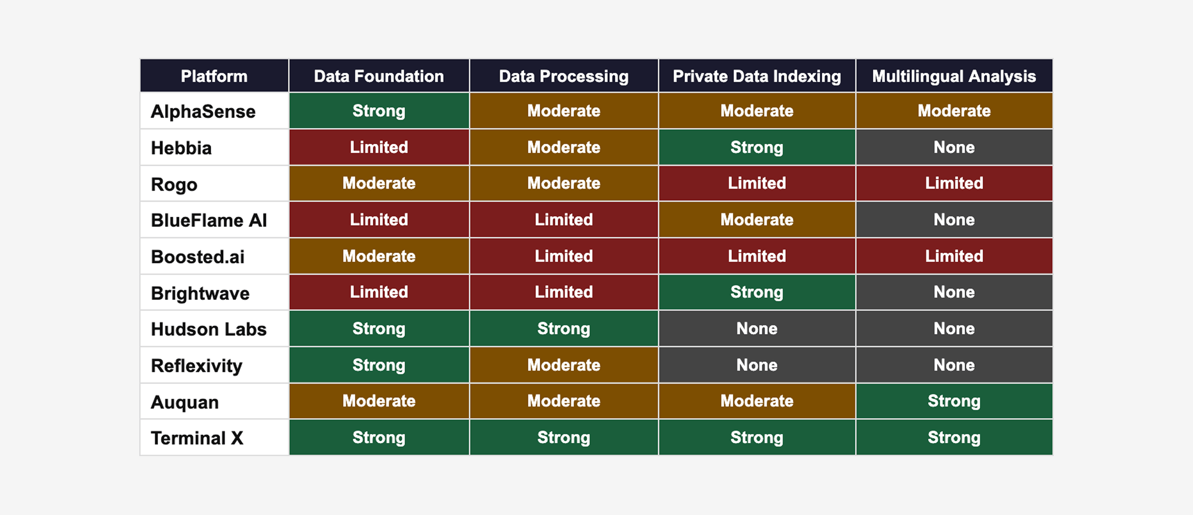Click AlphaSense's green Strong Data Foundation cell

coord(379,111)
